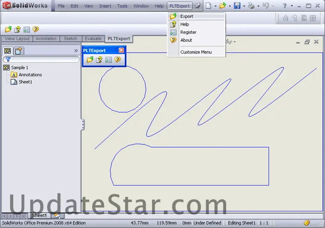Open the View menu
The image size is (325, 228).
(88, 6)
